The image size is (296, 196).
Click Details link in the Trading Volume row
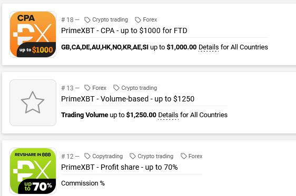point(168,115)
